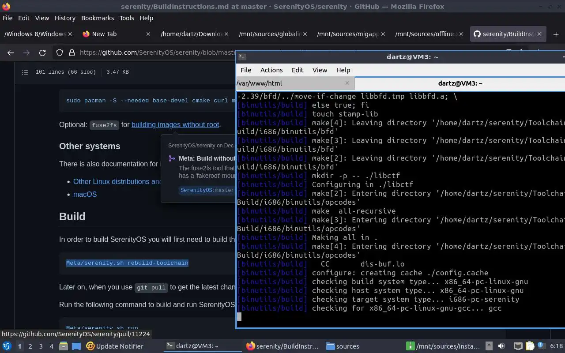Switch to workspace 2 in pager

[x=30, y=346]
